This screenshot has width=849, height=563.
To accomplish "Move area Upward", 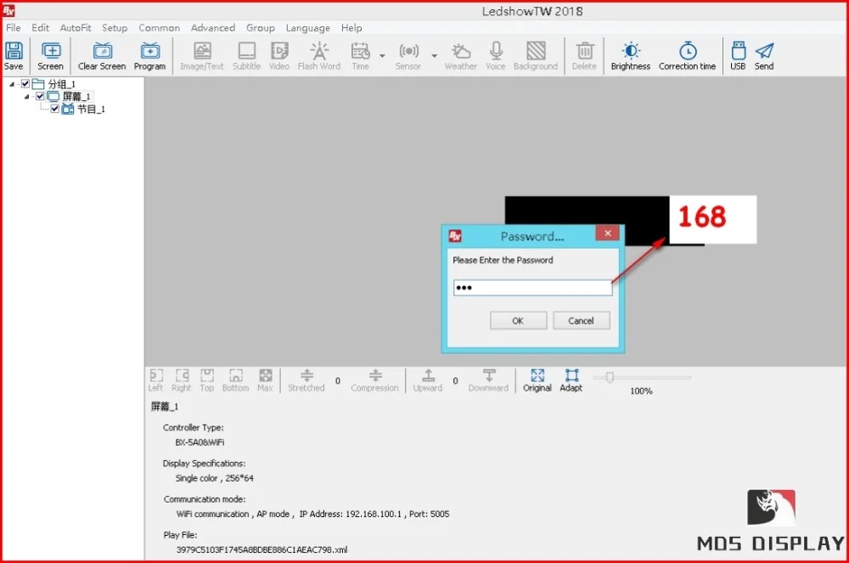I will [x=428, y=380].
